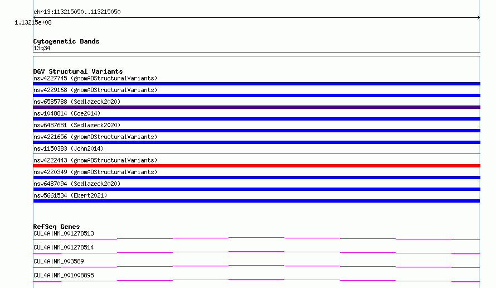Select the nsv4220349 gnomAD variant label

coord(95,172)
